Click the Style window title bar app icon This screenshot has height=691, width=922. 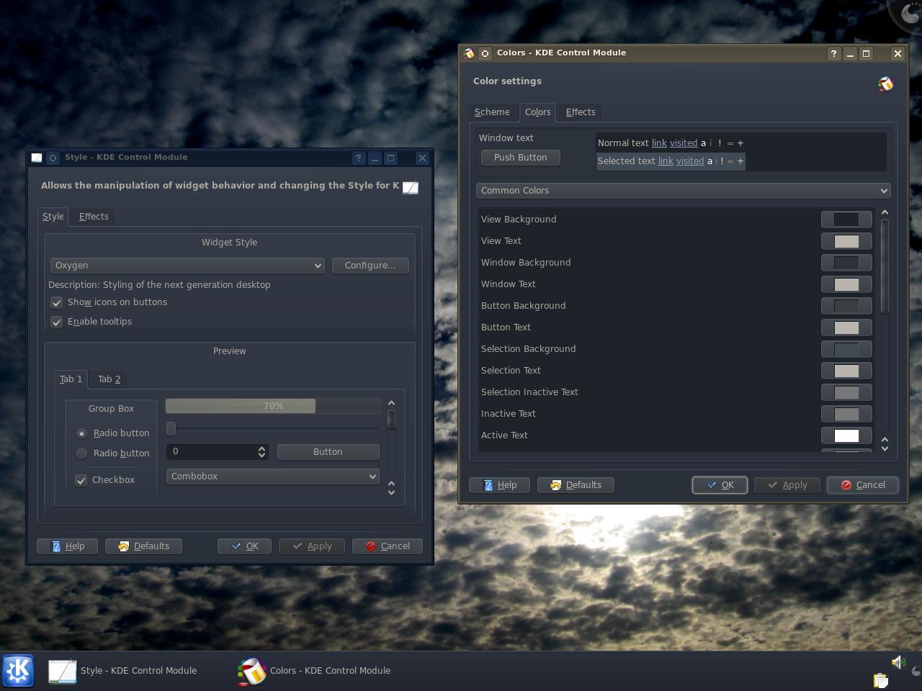pyautogui.click(x=37, y=158)
